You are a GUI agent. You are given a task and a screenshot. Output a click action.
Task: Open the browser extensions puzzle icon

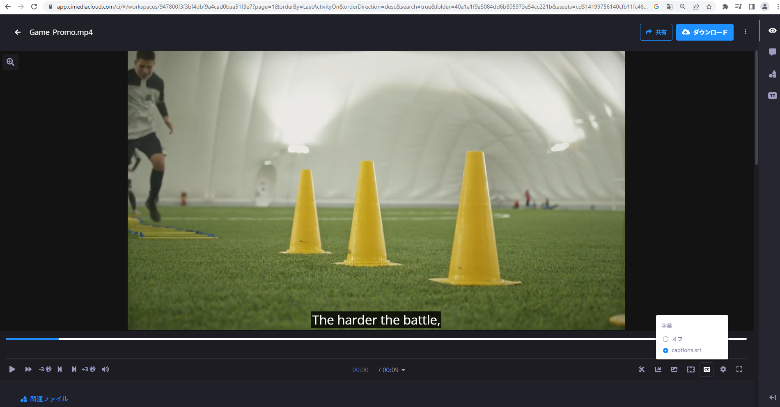point(725,7)
